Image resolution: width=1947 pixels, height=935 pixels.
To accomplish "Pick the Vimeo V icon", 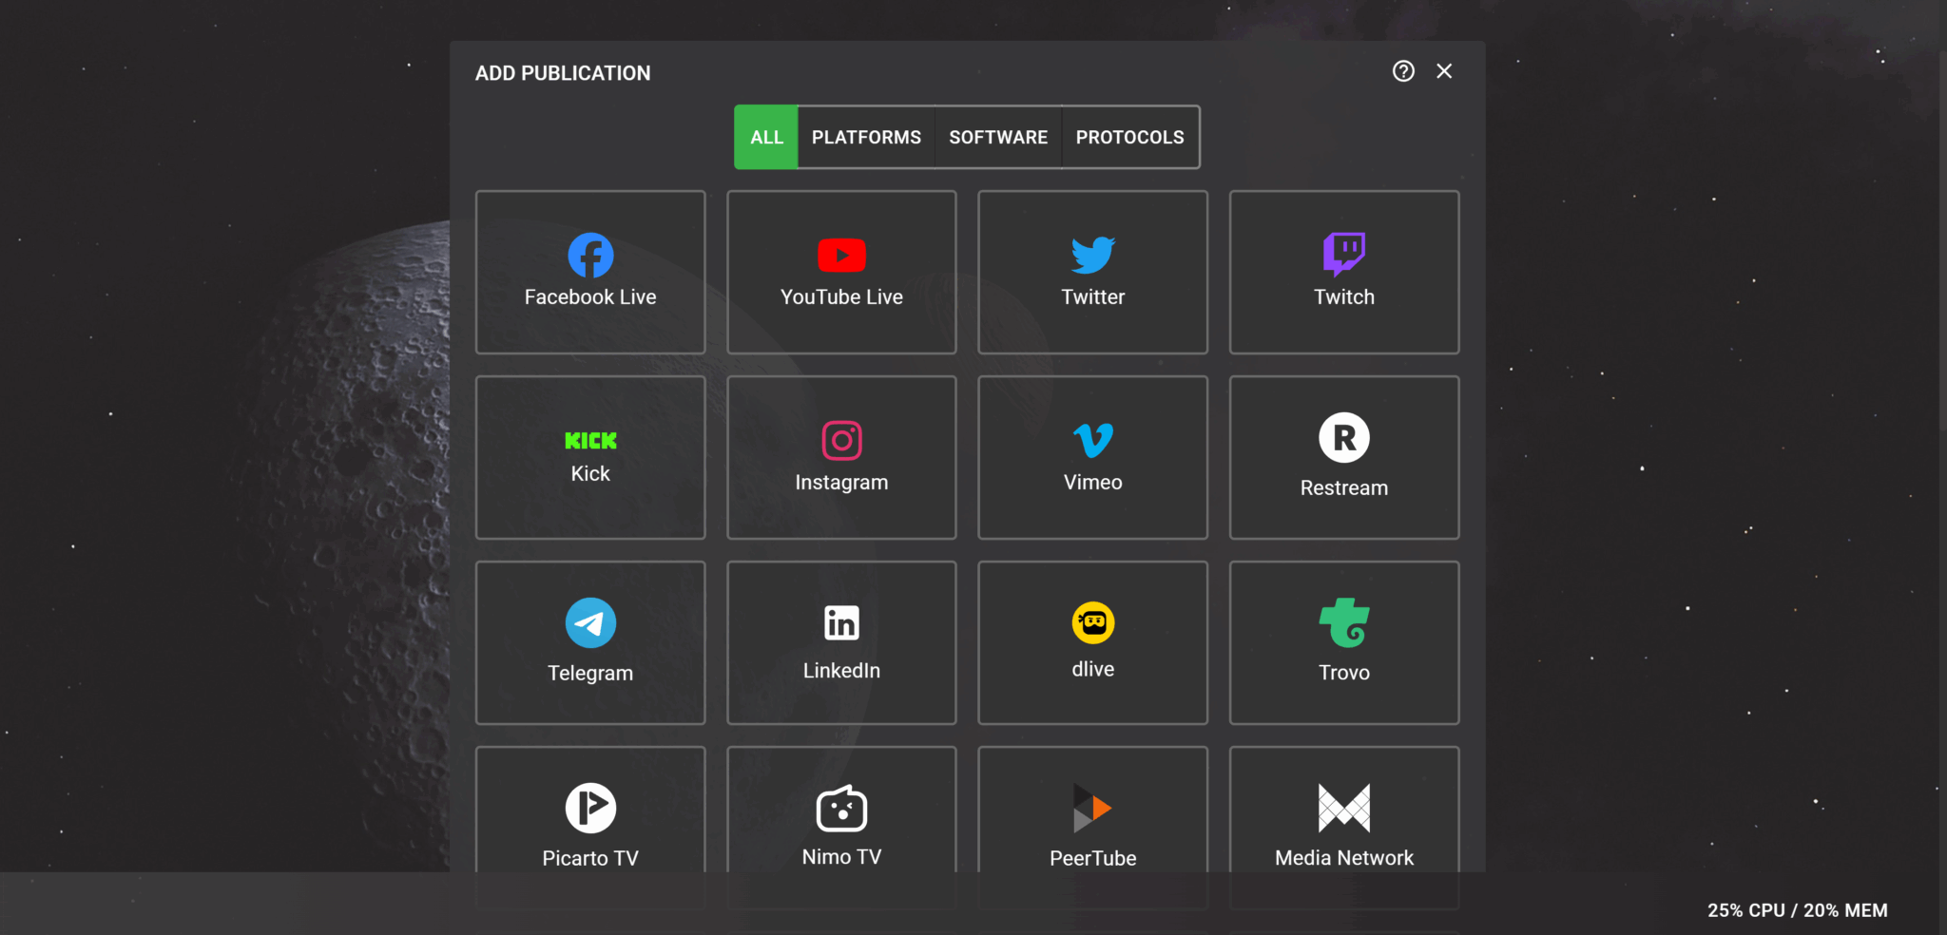I will [x=1093, y=440].
